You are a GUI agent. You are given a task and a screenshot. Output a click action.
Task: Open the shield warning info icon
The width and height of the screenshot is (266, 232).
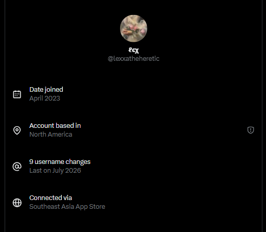click(x=251, y=130)
